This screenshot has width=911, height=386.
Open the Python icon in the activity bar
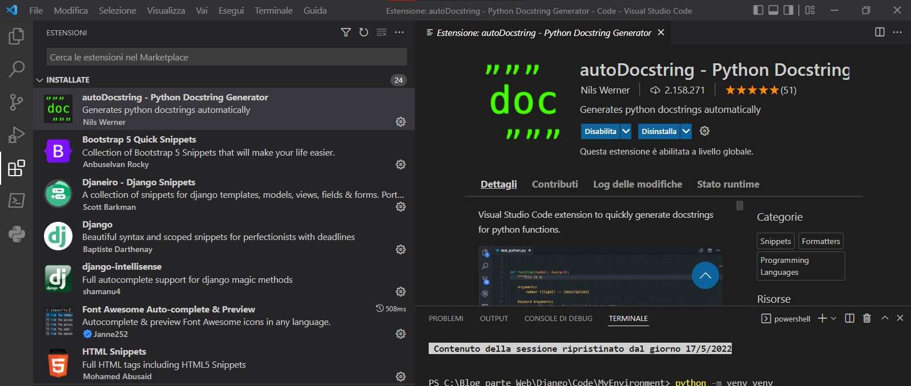pos(17,234)
